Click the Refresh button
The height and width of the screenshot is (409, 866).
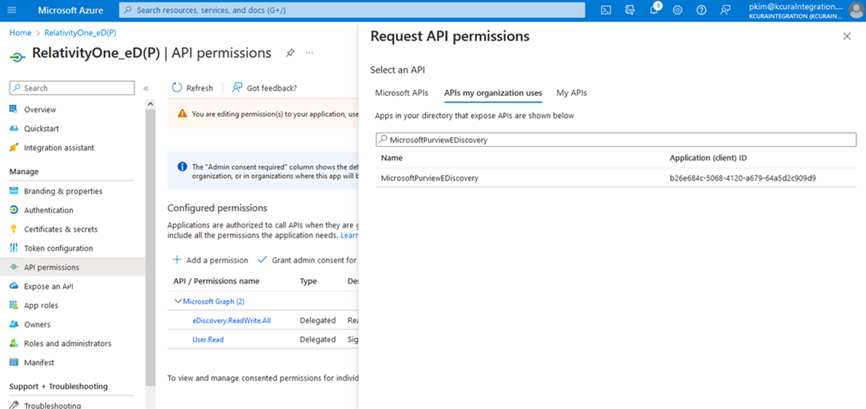192,88
